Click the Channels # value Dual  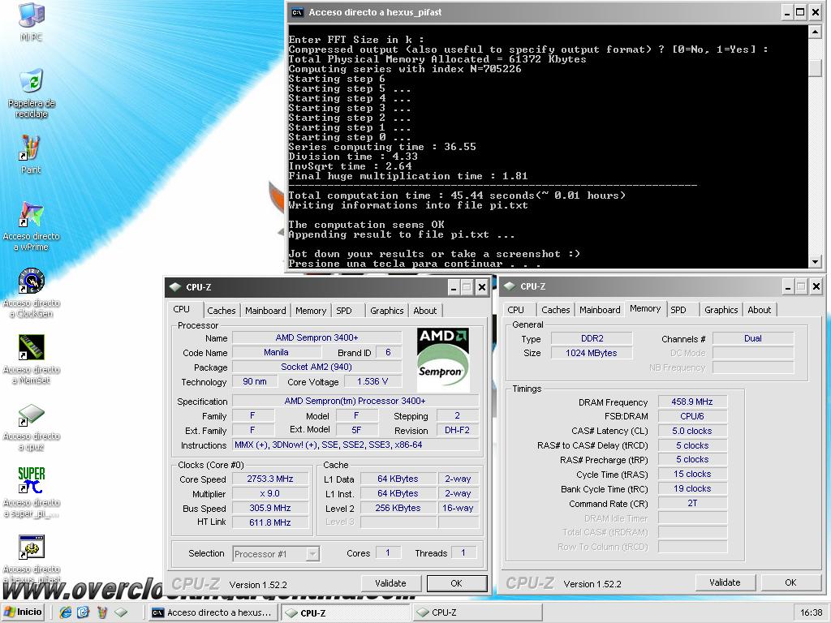pos(752,338)
